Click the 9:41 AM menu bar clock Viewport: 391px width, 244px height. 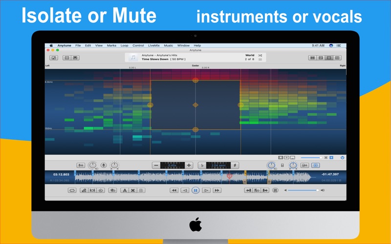[318, 45]
